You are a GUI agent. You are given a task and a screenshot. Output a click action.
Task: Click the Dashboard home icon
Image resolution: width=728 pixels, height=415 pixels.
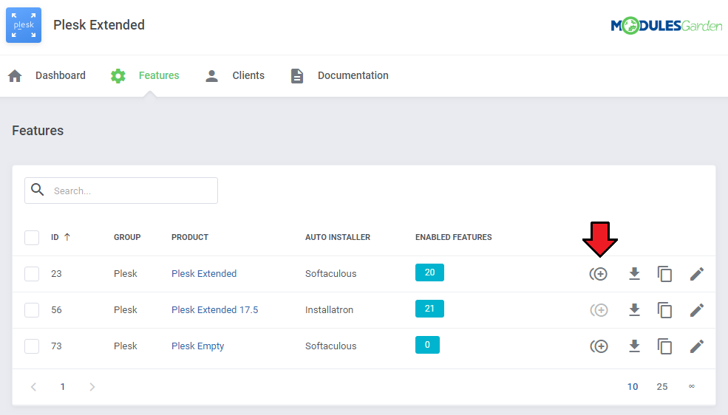point(15,75)
